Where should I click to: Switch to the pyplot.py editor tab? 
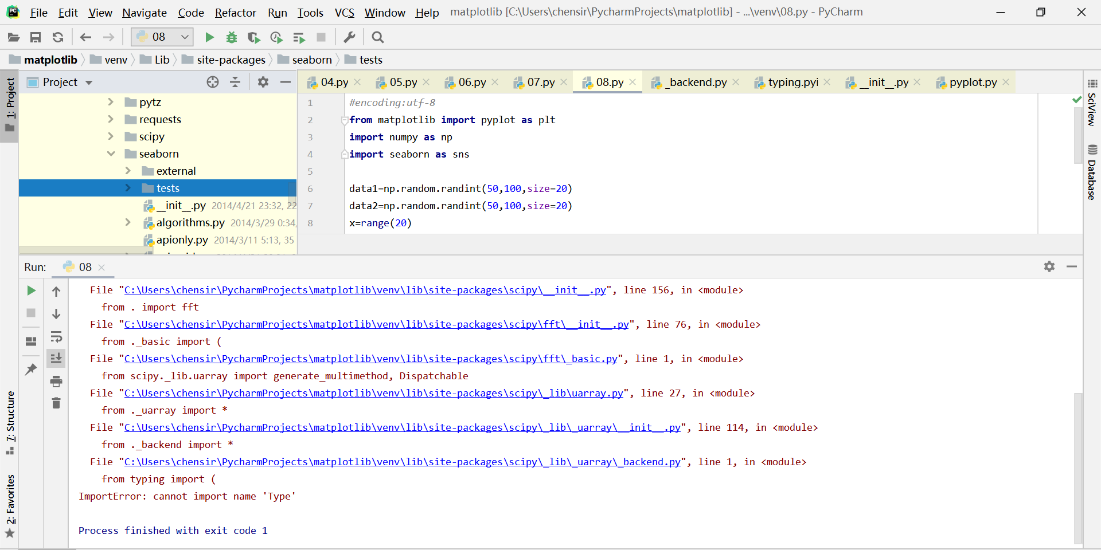coord(973,82)
